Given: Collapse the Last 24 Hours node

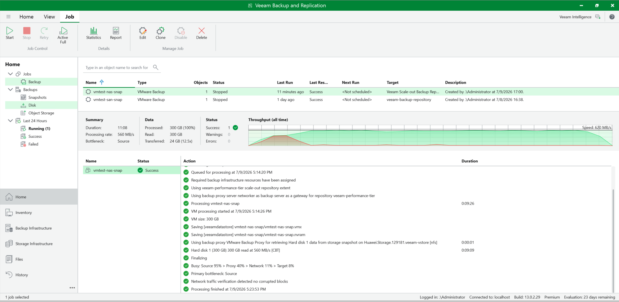Looking at the screenshot, I should point(10,121).
